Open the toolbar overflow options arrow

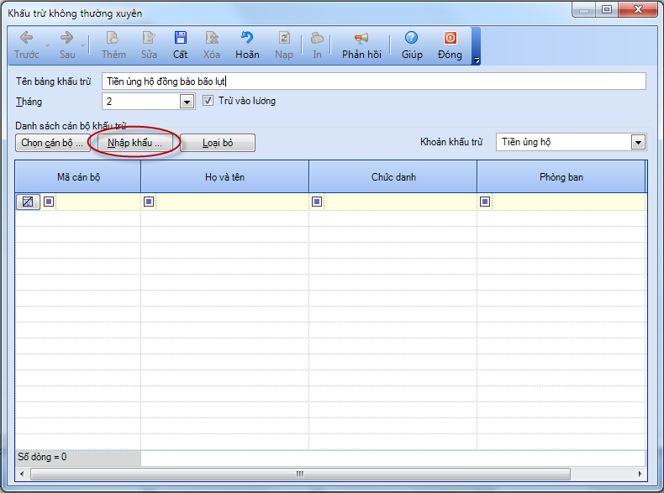[477, 60]
